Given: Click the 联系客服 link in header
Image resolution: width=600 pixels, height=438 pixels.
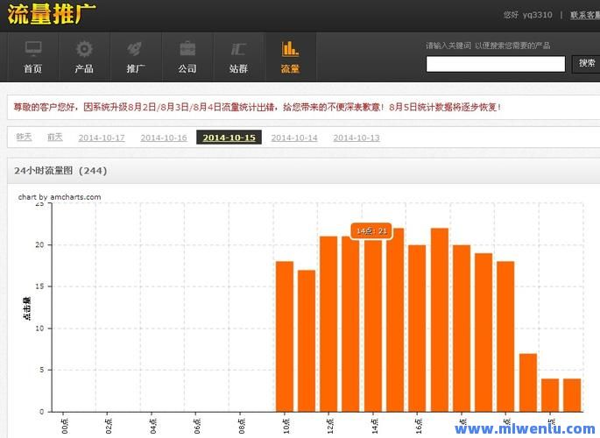Looking at the screenshot, I should pyautogui.click(x=585, y=15).
